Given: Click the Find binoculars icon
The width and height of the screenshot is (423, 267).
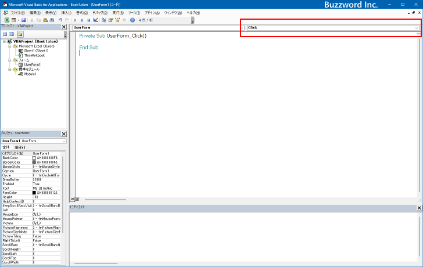Looking at the screenshot, I should (52, 20).
